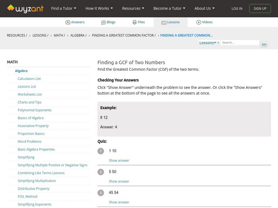
Task: Open Polynomial Exponents in sidebar
Action: (x=34, y=110)
